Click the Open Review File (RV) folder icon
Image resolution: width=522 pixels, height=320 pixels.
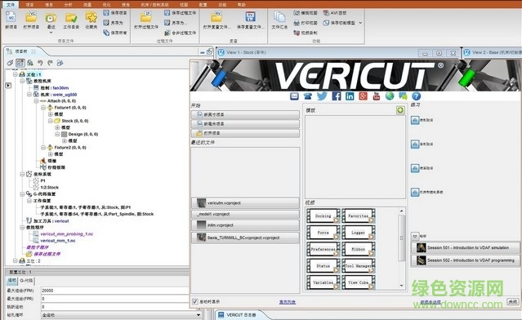coord(216,17)
